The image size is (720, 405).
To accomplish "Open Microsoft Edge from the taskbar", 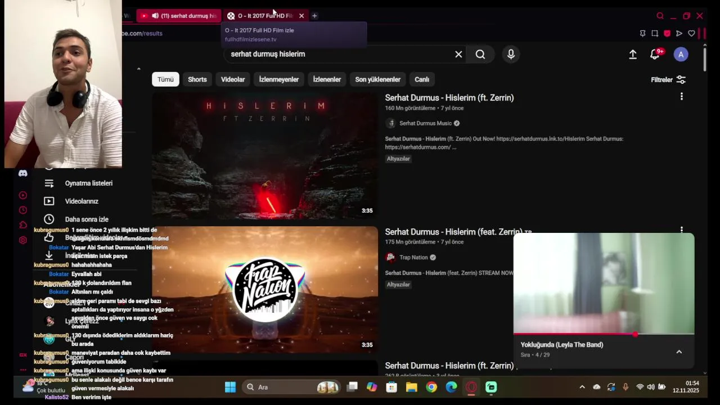I will [451, 387].
